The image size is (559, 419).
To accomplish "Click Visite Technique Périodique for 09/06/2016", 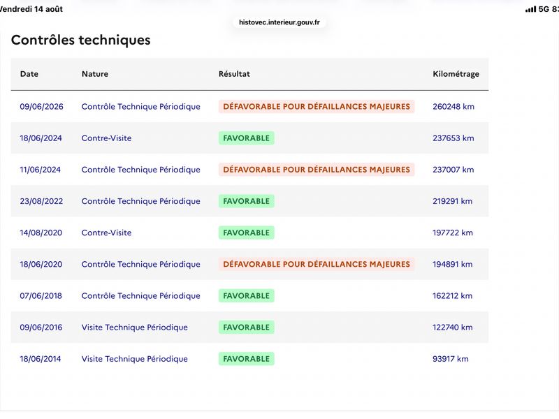I will pos(134,327).
